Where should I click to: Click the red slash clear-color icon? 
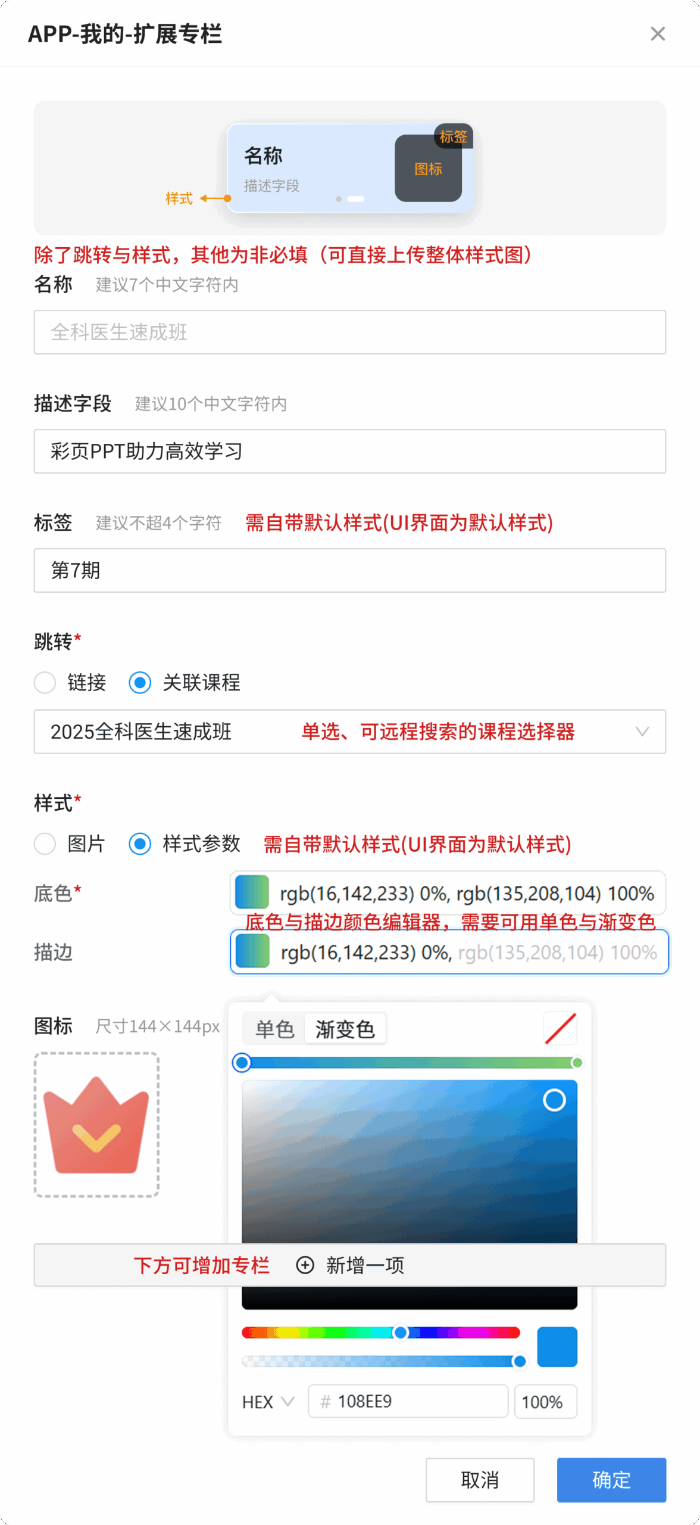(x=560, y=1029)
